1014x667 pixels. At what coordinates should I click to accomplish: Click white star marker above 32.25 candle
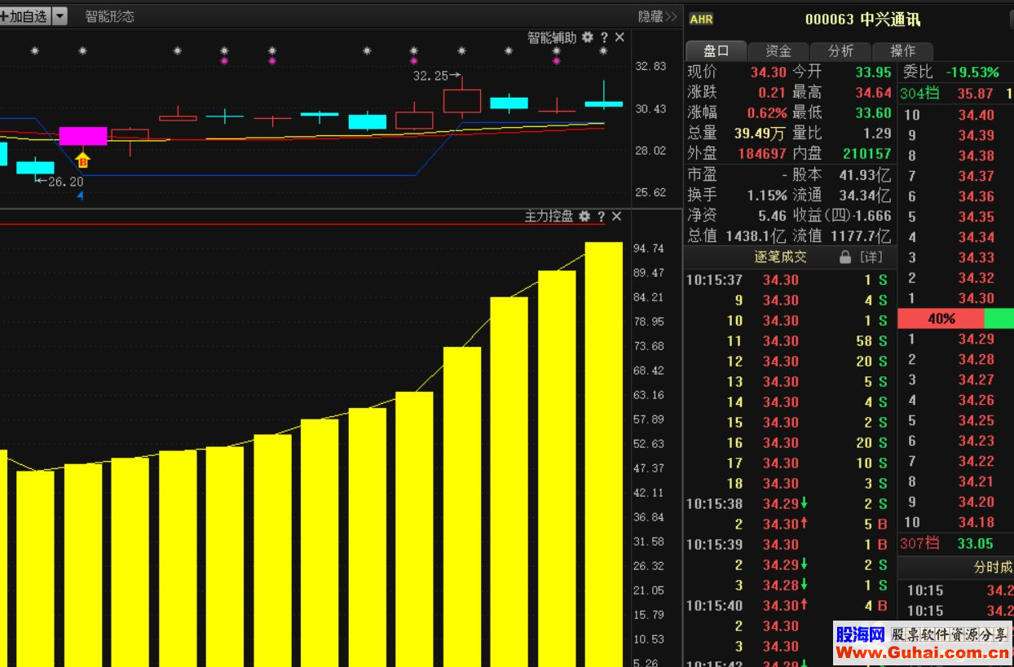[x=461, y=50]
